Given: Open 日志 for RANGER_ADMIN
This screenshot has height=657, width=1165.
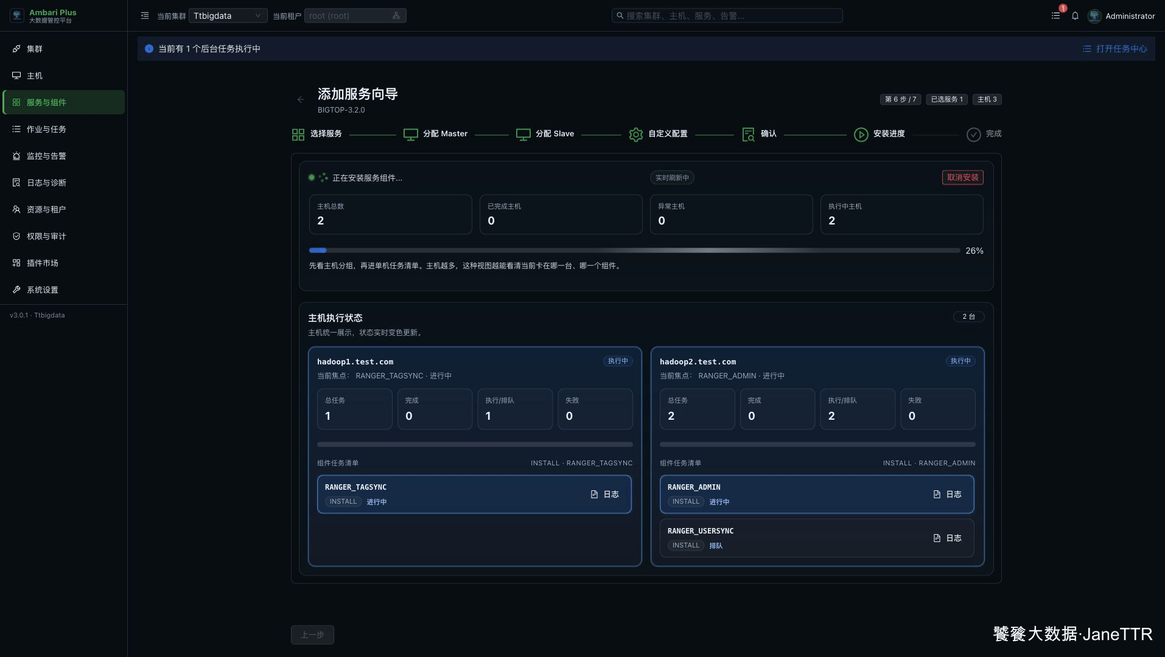Looking at the screenshot, I should [947, 495].
